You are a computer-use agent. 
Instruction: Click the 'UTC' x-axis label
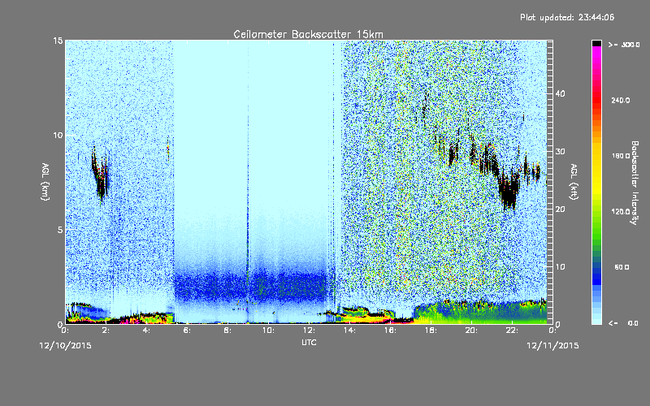[309, 342]
